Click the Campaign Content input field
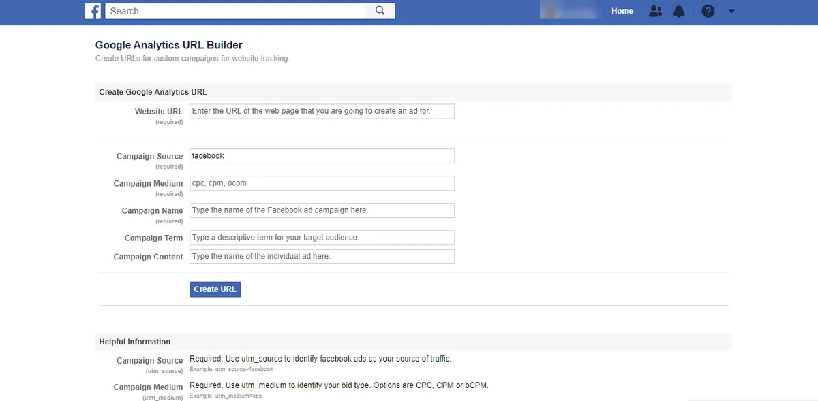818x401 pixels. tap(321, 256)
